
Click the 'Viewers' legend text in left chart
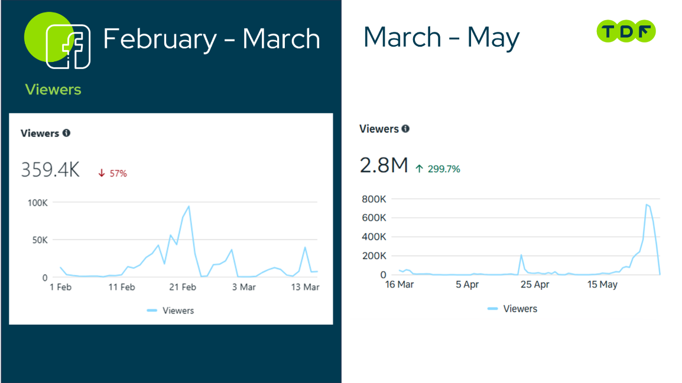tap(178, 310)
